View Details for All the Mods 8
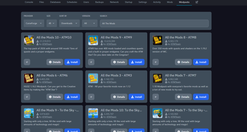Screen dimensions: 247x132 [183, 62]
